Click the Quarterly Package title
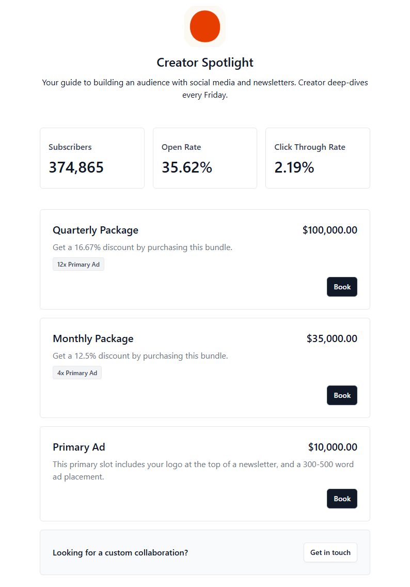 [96, 230]
